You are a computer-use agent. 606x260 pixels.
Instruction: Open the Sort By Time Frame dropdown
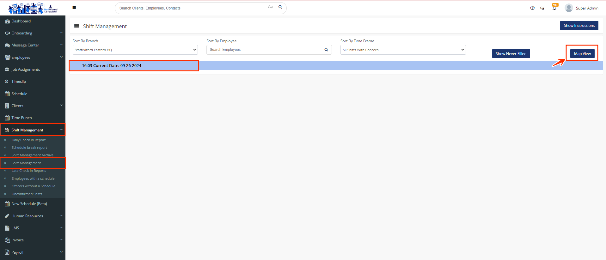pos(403,50)
